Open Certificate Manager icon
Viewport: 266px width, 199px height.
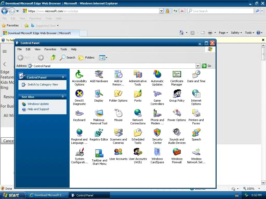tap(177, 74)
